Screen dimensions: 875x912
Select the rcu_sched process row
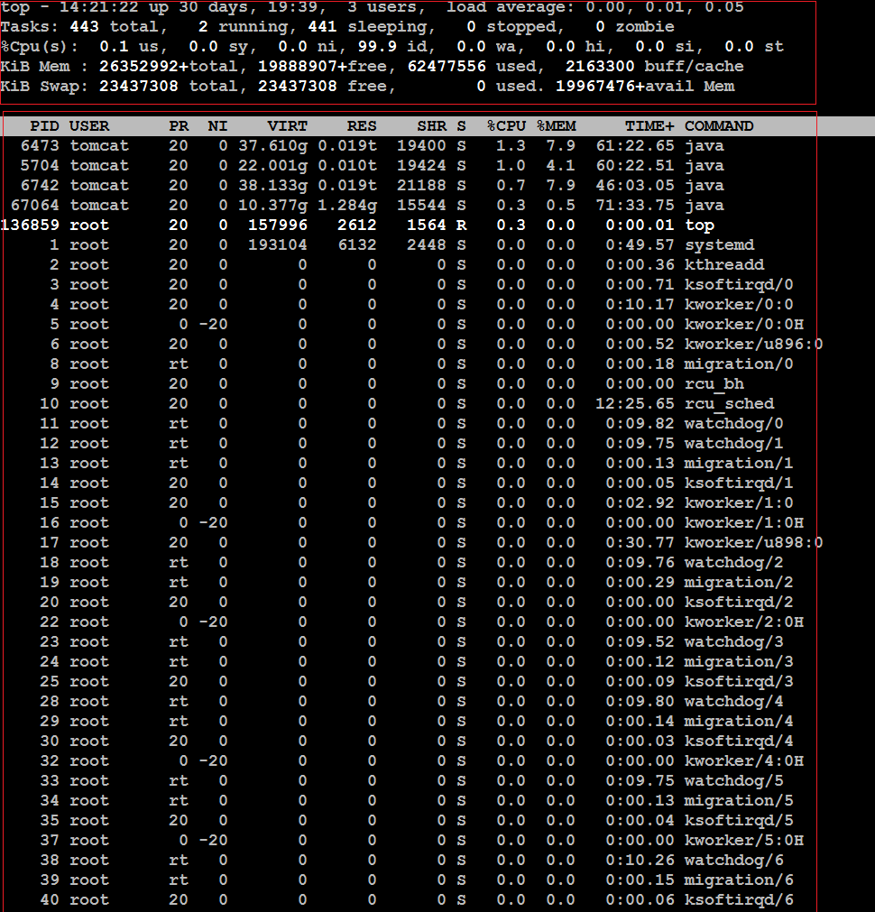(x=361, y=403)
